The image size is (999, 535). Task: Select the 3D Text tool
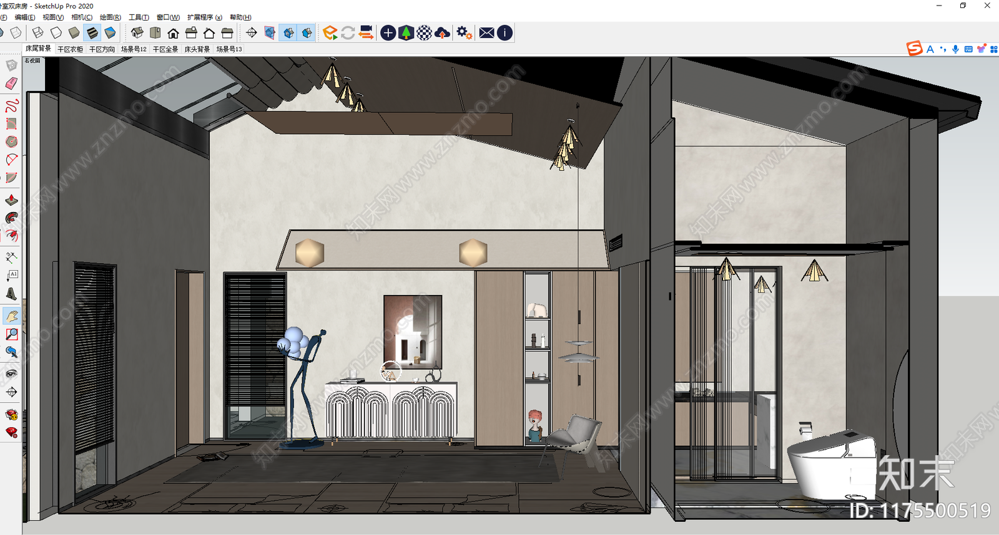(11, 294)
